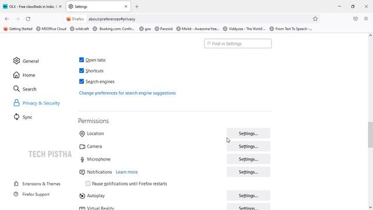This screenshot has height=210, width=373.
Task: Enable Pause notifications until Firefox restarts
Action: click(x=88, y=184)
